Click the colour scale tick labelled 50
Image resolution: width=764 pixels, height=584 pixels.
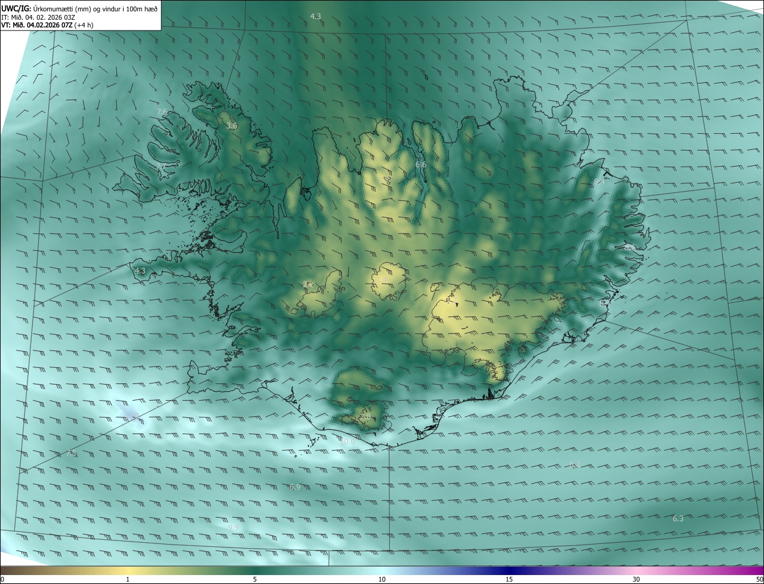[759, 579]
